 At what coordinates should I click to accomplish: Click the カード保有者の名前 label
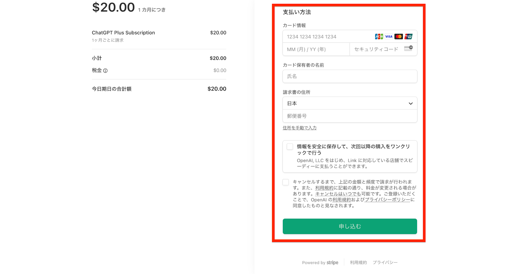303,65
